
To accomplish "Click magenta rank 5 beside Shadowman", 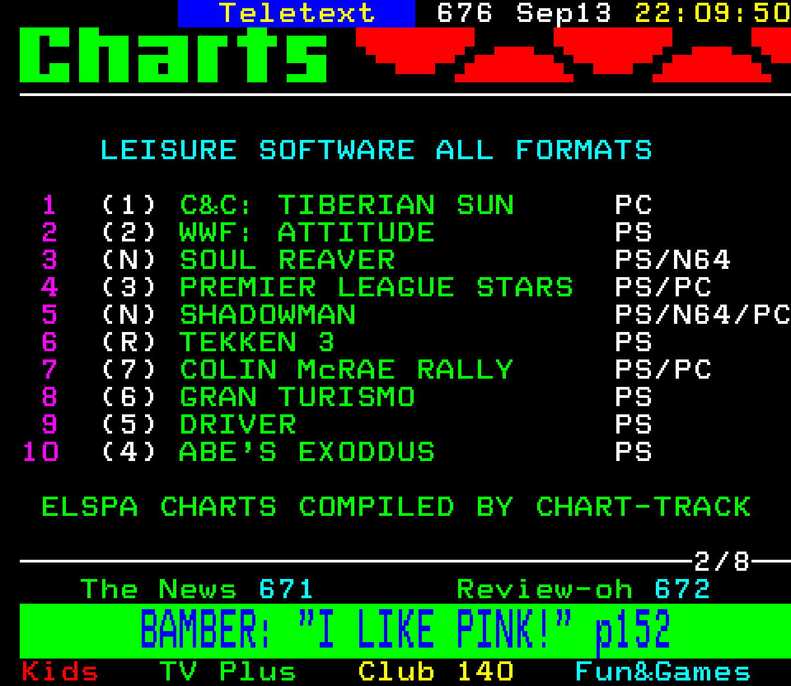I will (x=49, y=315).
